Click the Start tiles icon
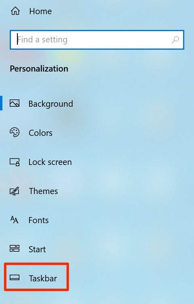194x304 pixels. [15, 248]
